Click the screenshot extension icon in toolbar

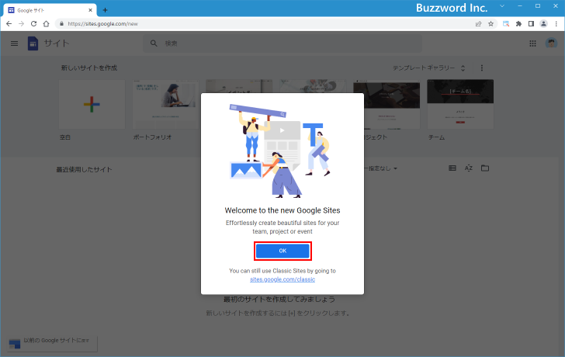pyautogui.click(x=506, y=24)
